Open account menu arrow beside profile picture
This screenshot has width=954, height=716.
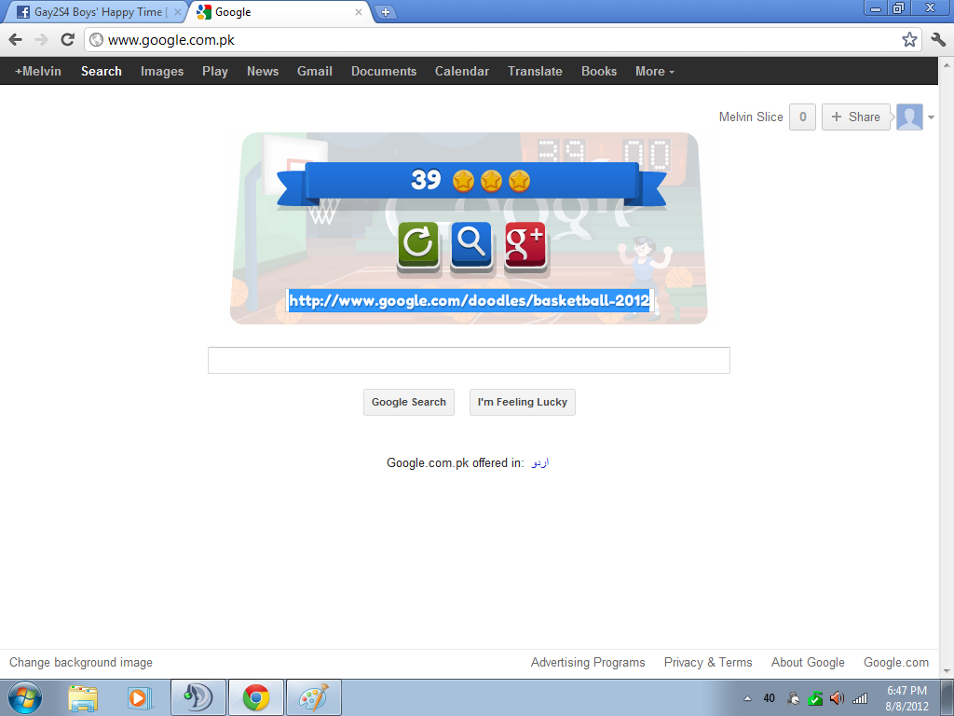931,117
